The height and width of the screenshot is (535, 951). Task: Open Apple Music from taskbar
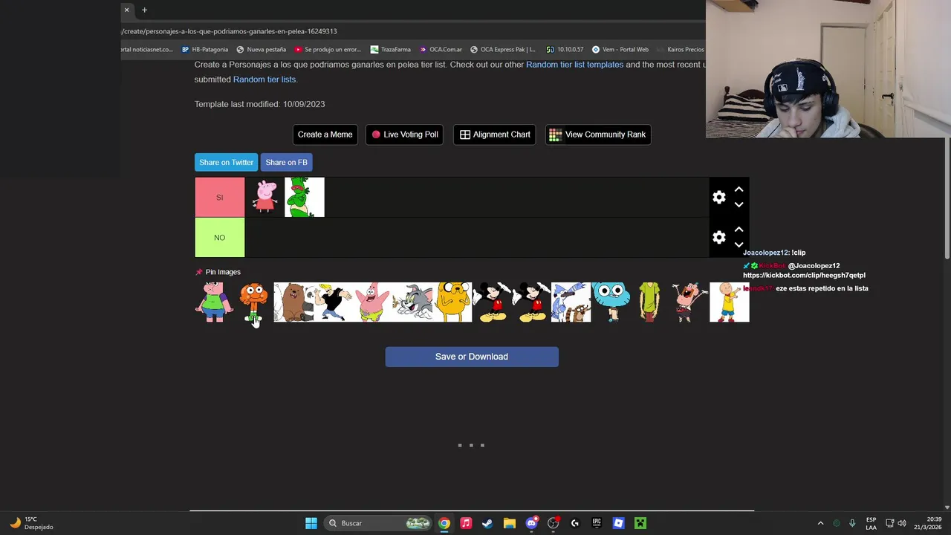[466, 523]
